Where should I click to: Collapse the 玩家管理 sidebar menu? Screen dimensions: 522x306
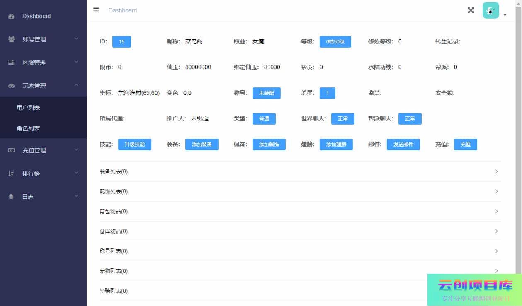(44, 86)
